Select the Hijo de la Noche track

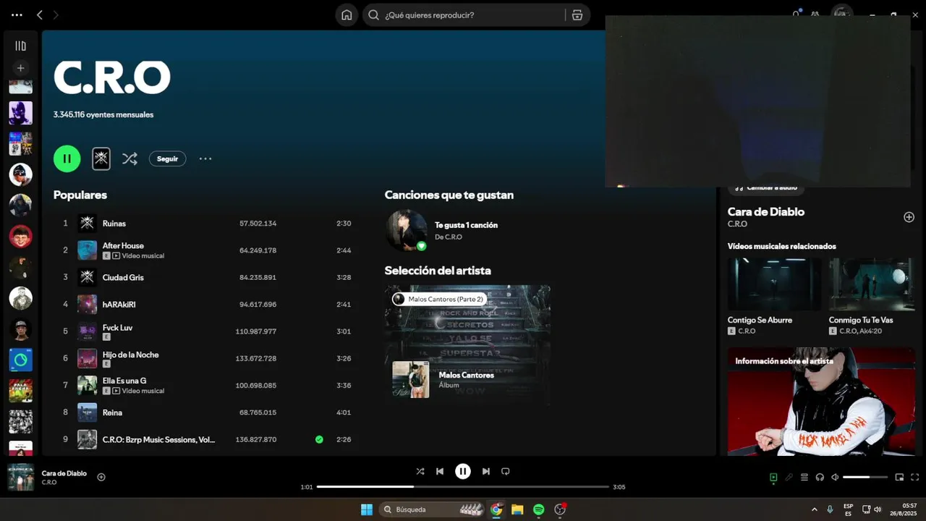click(x=130, y=355)
